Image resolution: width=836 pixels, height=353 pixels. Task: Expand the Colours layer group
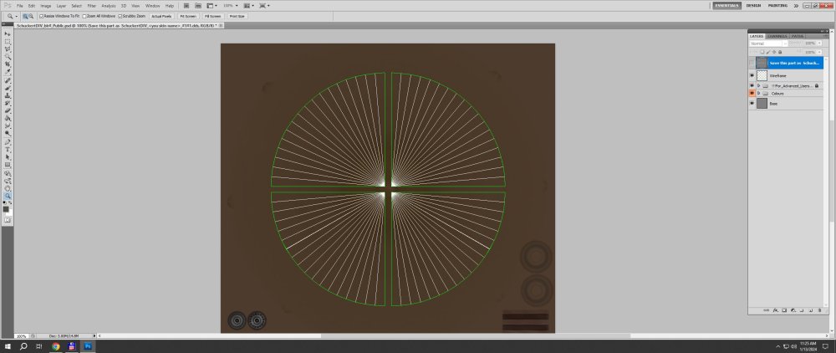point(758,94)
